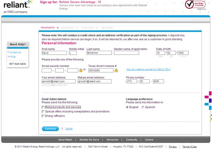Screen dimensions: 212x157
Task: Click the birth year field
Action: 183,53
